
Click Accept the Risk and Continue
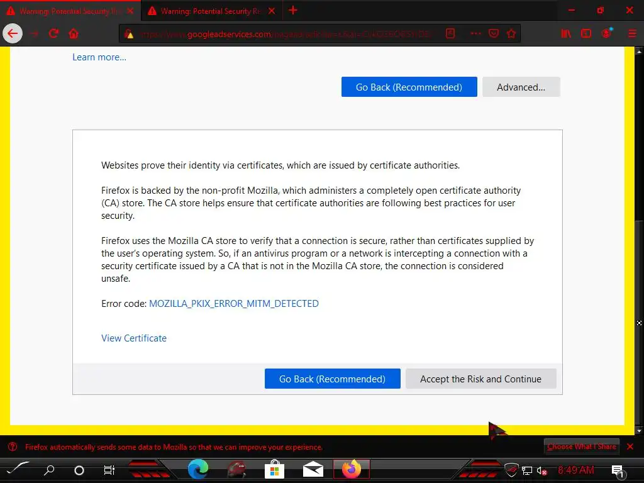[481, 379]
